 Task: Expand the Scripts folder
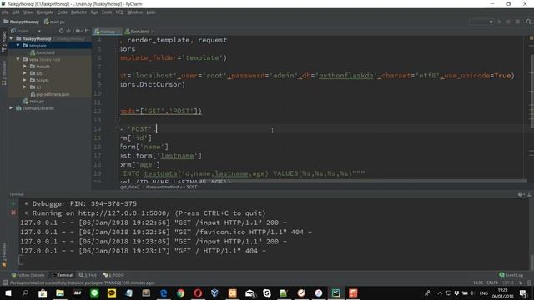[25, 81]
